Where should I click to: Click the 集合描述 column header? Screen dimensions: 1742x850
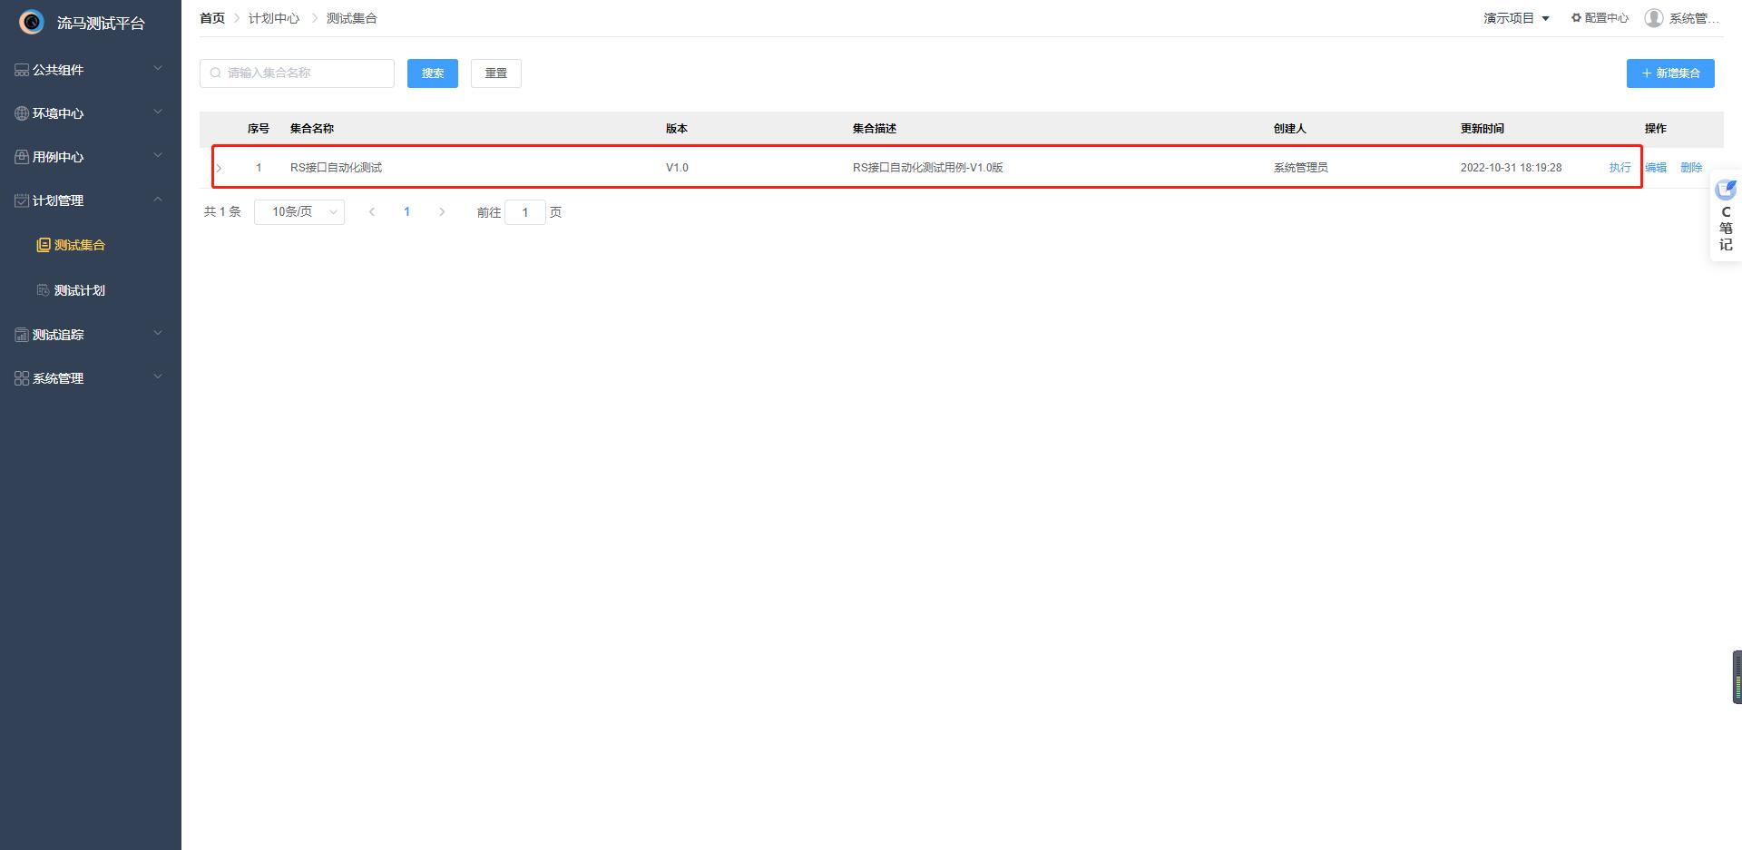tap(875, 129)
